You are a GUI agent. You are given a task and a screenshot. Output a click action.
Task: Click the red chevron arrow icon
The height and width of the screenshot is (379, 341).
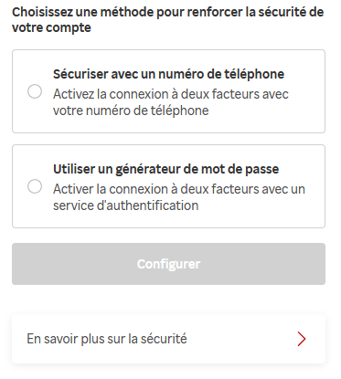point(302,339)
